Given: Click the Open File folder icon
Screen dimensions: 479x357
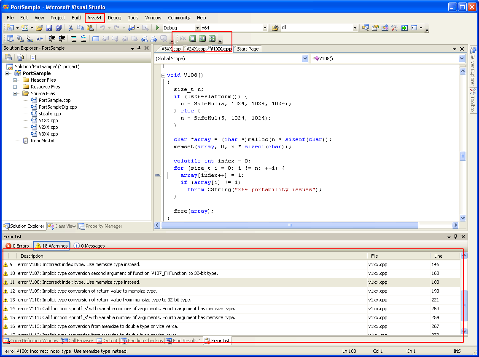Looking at the screenshot, I should (x=39, y=28).
